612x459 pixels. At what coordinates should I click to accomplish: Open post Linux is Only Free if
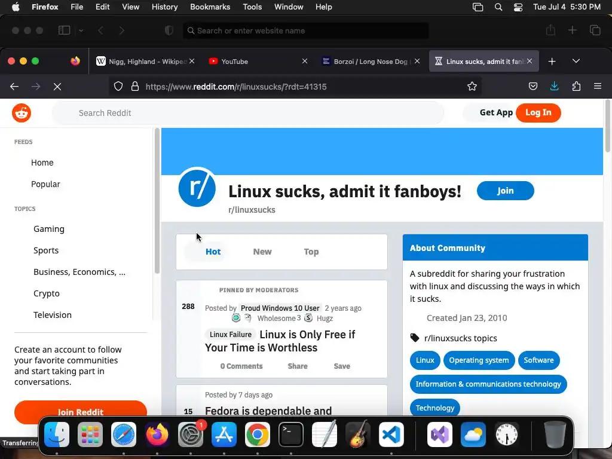(x=280, y=341)
